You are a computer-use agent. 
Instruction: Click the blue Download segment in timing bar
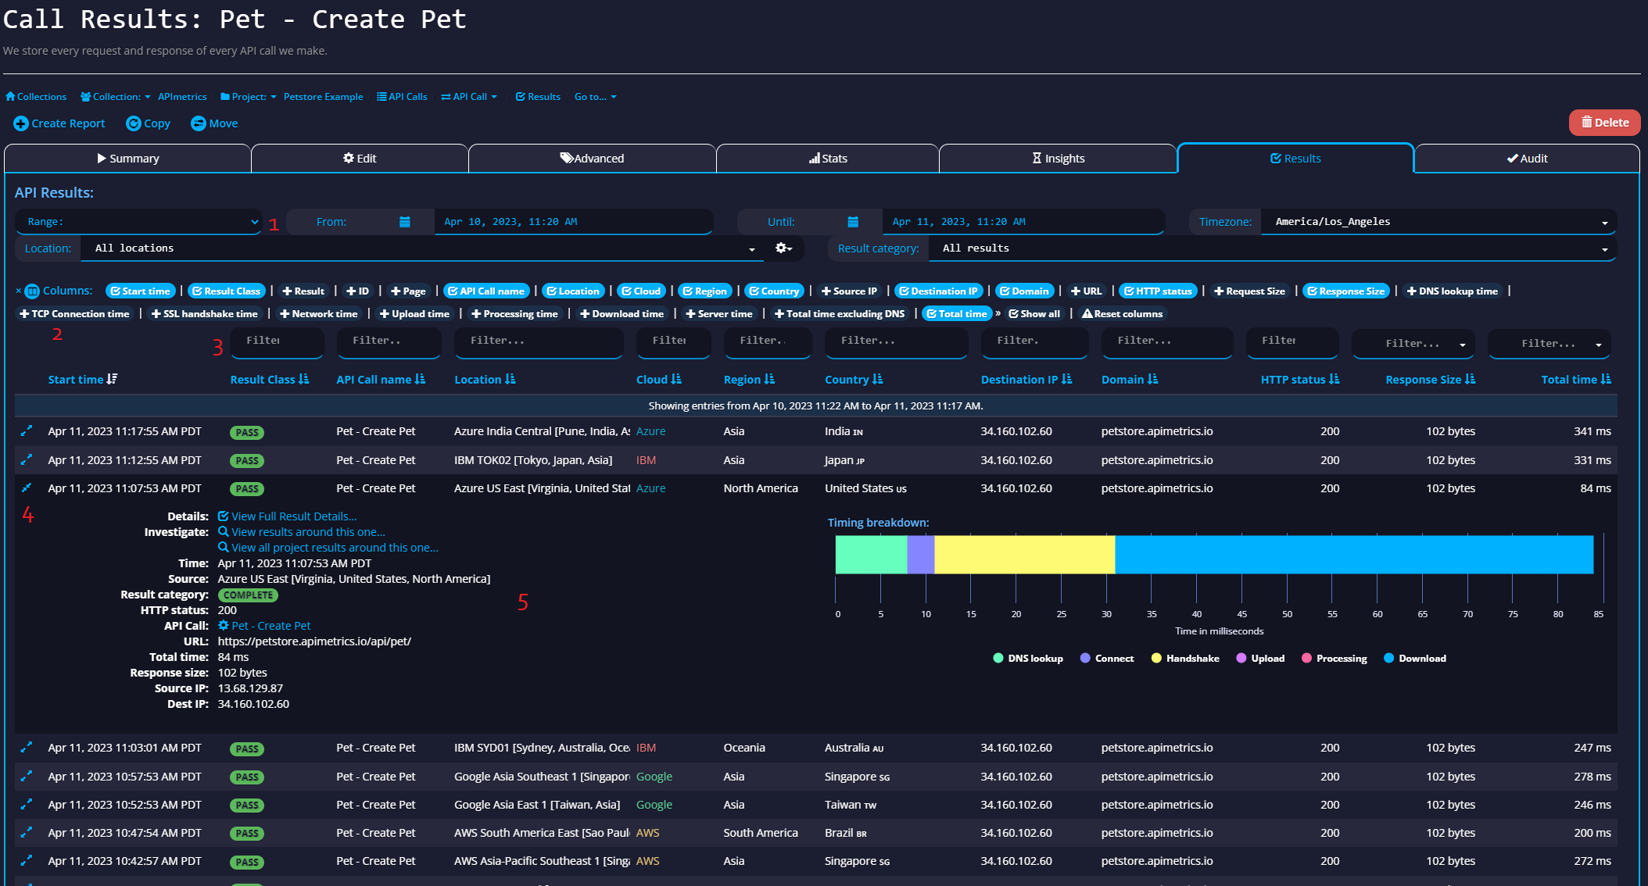1352,555
